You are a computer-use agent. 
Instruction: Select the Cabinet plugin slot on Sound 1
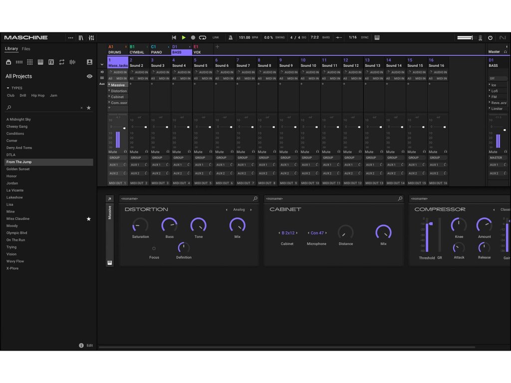(118, 97)
